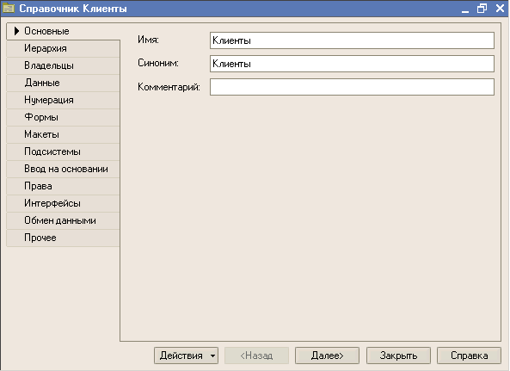Switch to the Владельцы tab

coord(63,65)
